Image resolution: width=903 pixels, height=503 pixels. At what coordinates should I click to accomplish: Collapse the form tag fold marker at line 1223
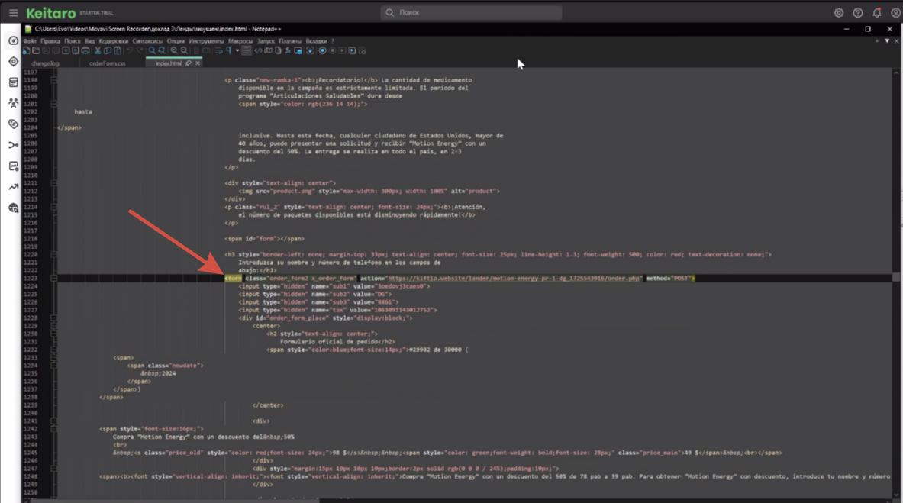pyautogui.click(x=53, y=279)
